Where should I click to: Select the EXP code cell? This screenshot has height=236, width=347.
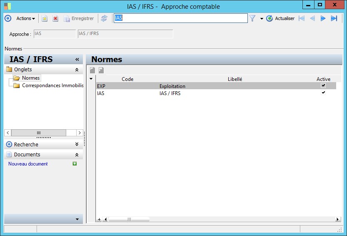(x=127, y=86)
